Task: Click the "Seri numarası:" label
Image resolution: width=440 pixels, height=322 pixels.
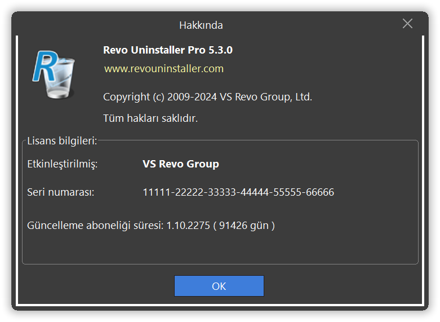Action: click(x=61, y=192)
